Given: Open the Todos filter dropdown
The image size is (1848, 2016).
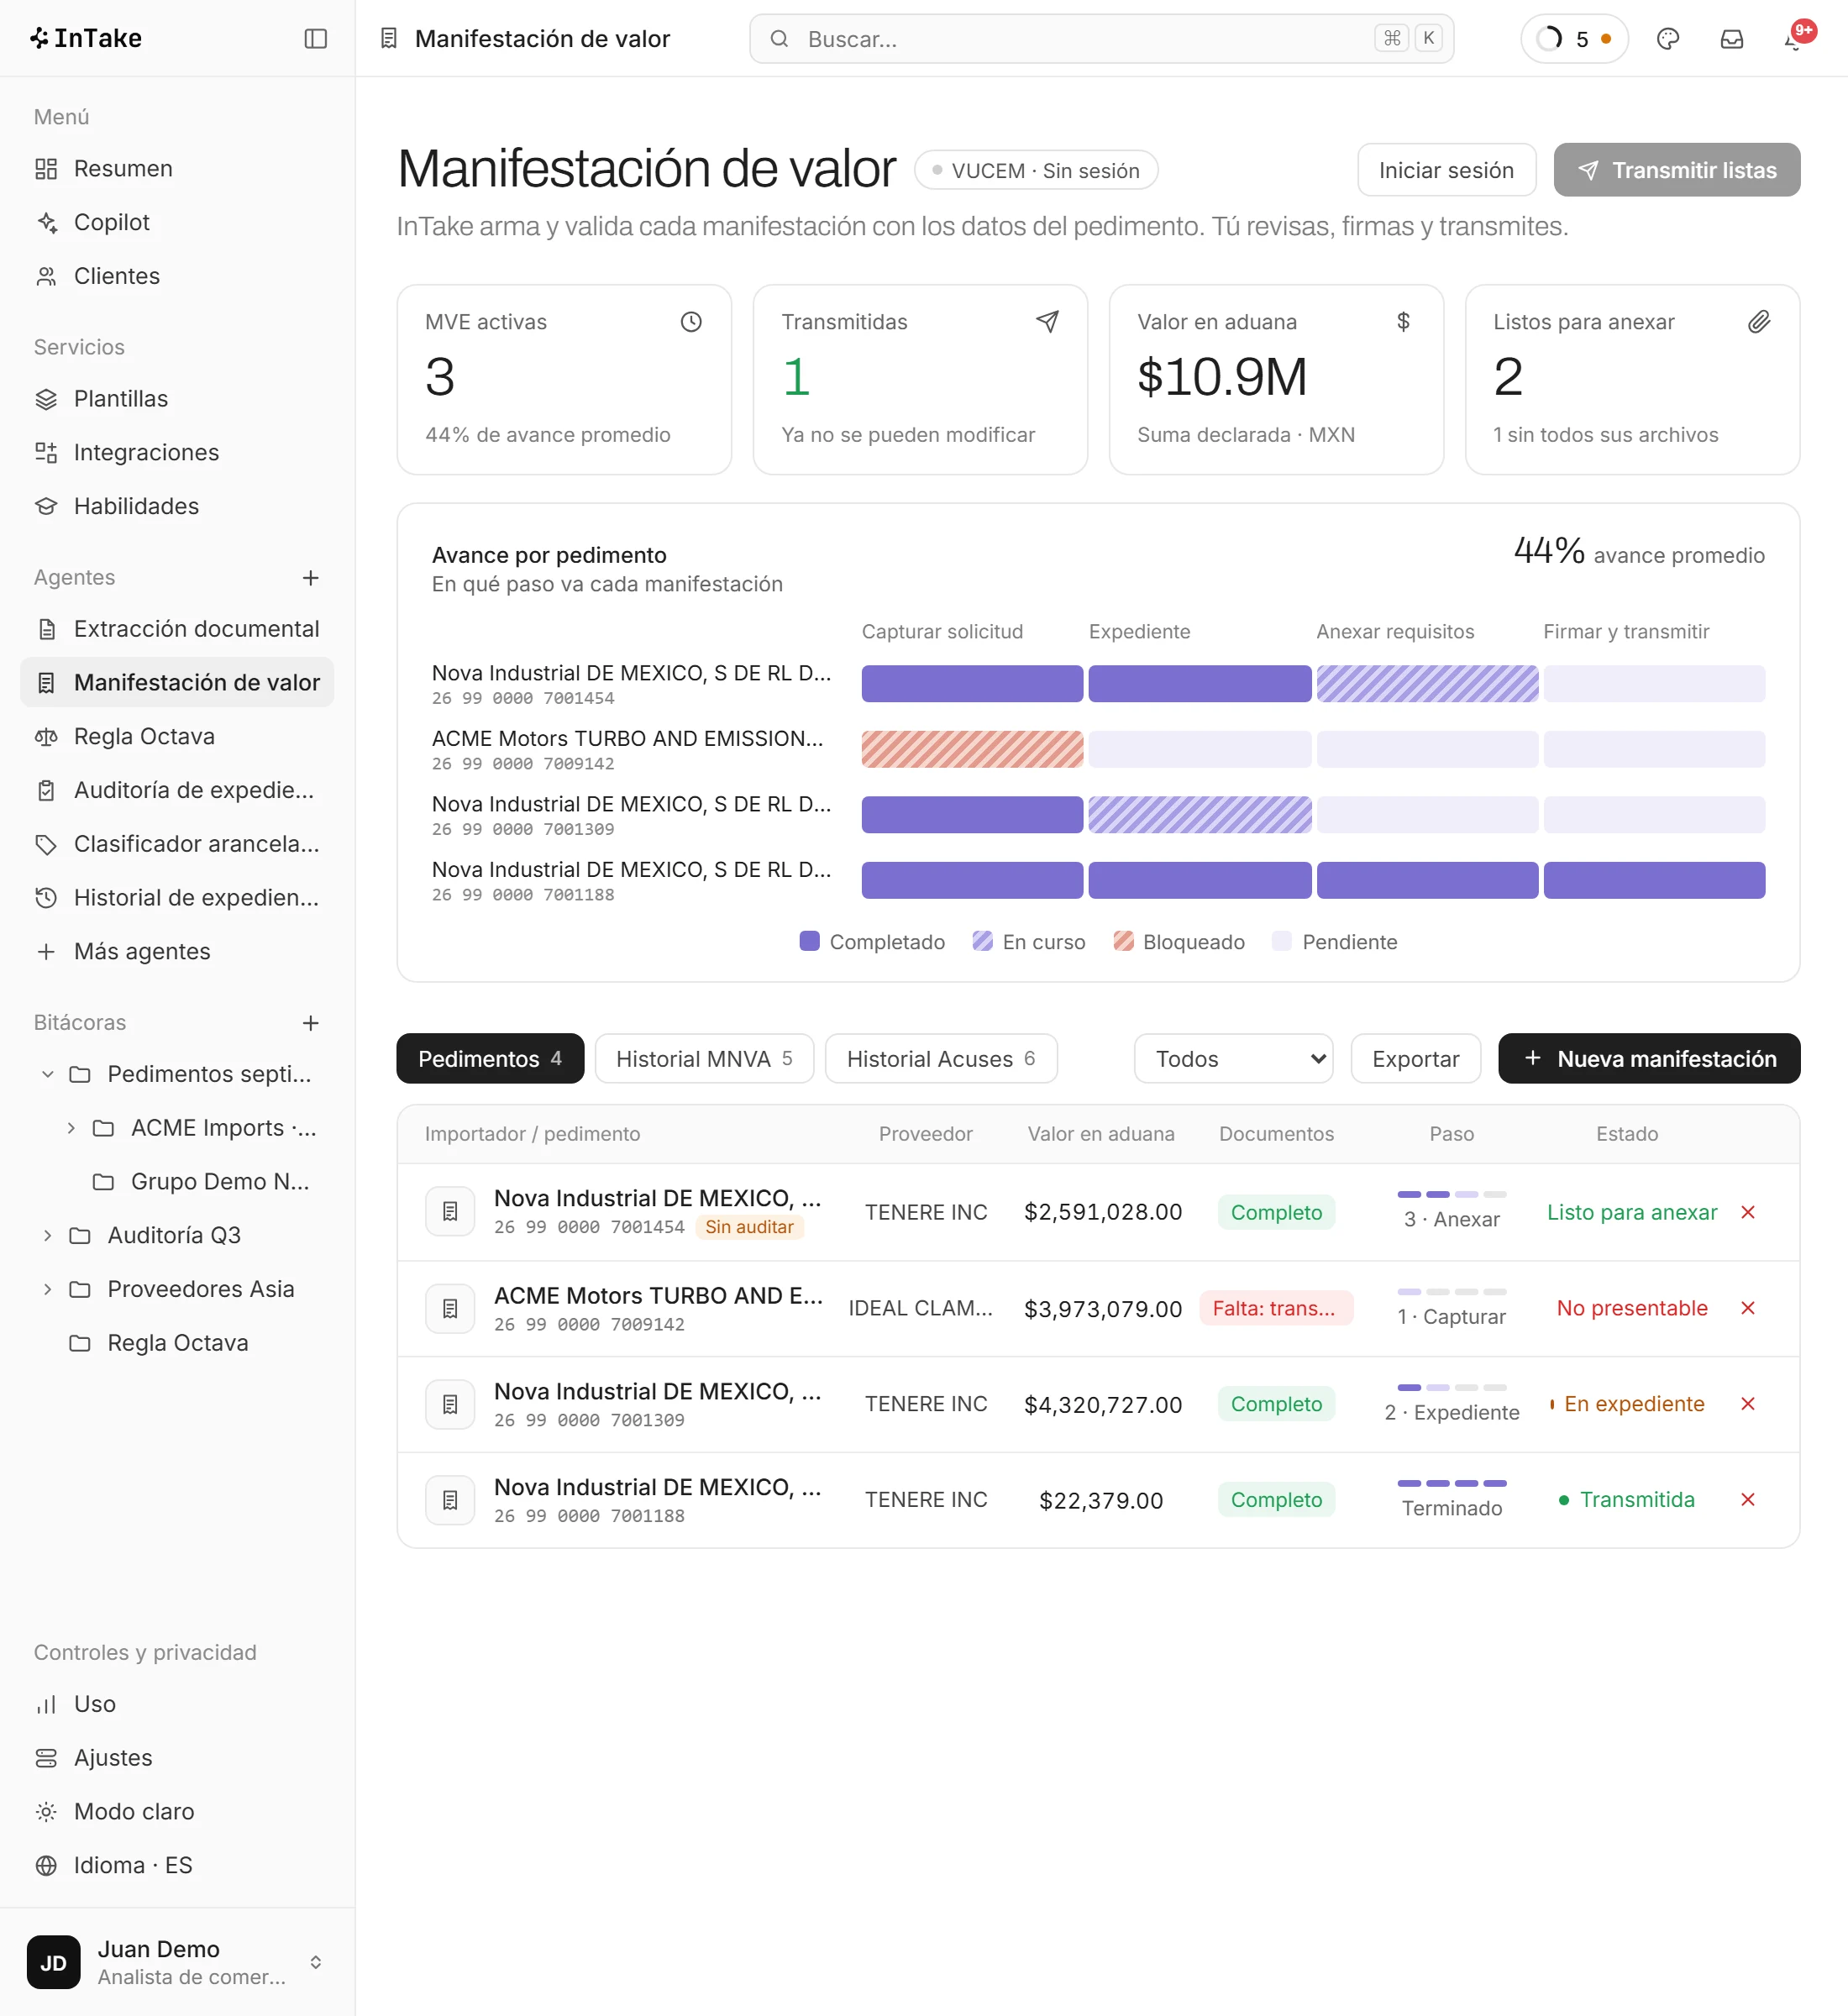Looking at the screenshot, I should point(1233,1058).
